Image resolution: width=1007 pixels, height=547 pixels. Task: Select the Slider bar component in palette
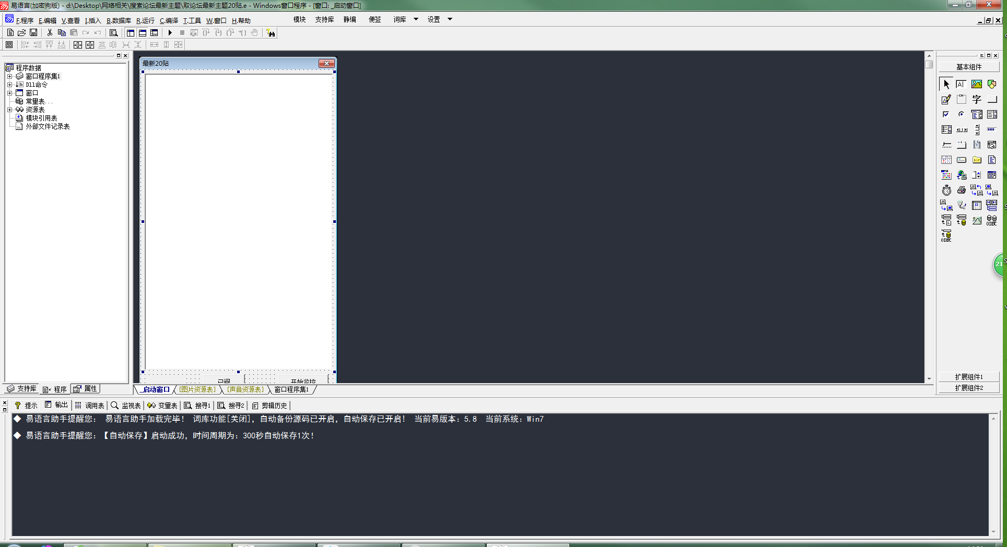coord(946,145)
